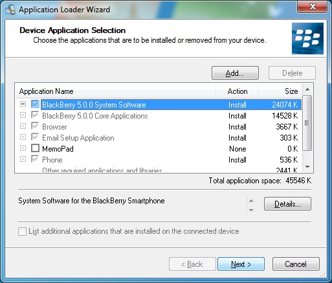
Task: Click the 24074 K size value
Action: [x=285, y=105]
